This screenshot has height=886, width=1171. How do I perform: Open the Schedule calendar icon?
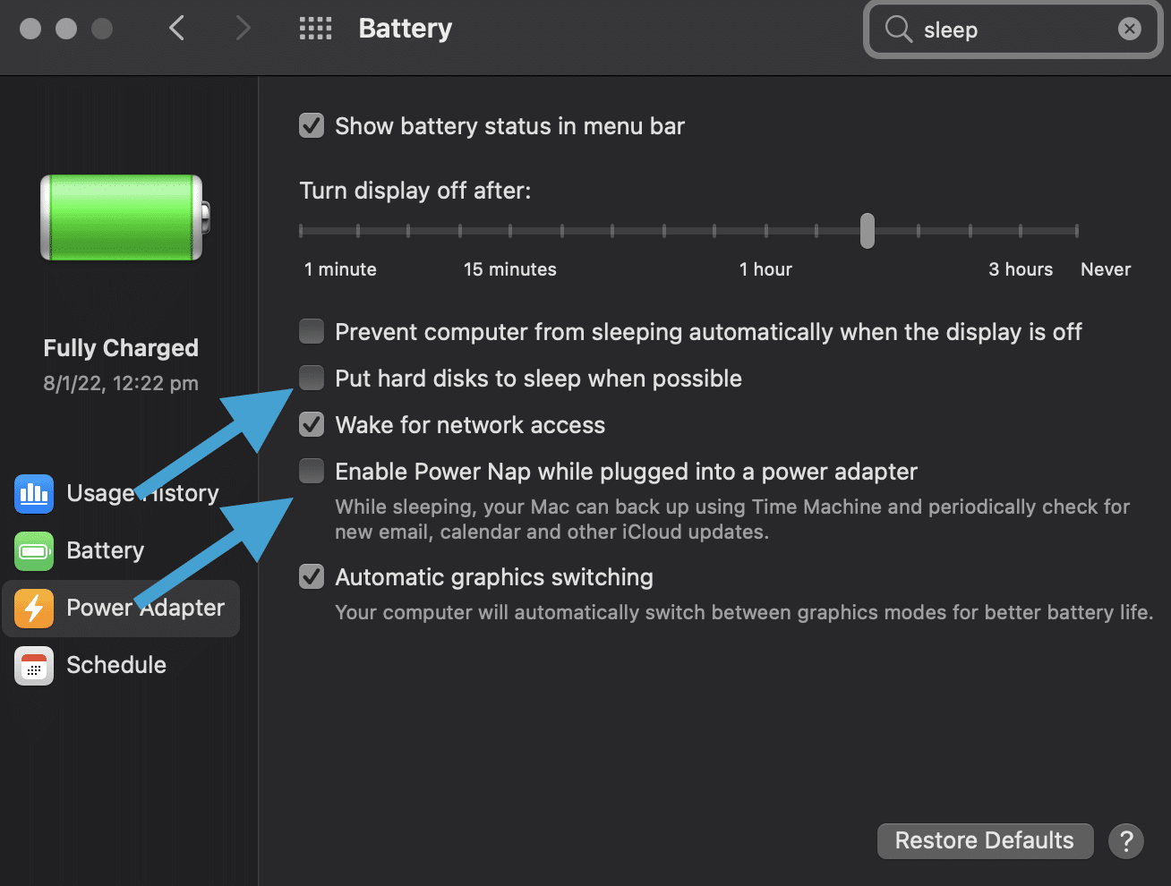pyautogui.click(x=34, y=665)
